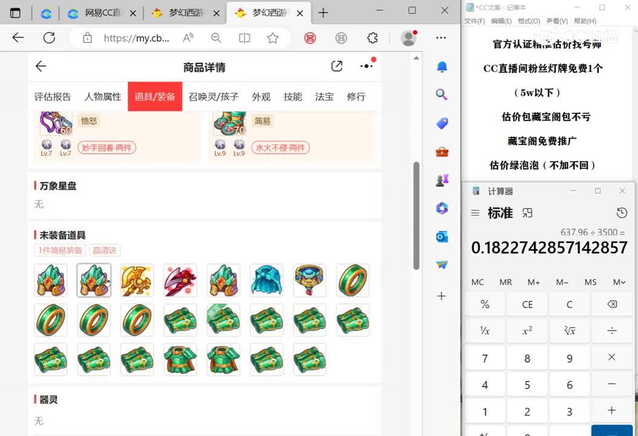
Task: Switch to 评估报告 tab
Action: click(x=53, y=97)
